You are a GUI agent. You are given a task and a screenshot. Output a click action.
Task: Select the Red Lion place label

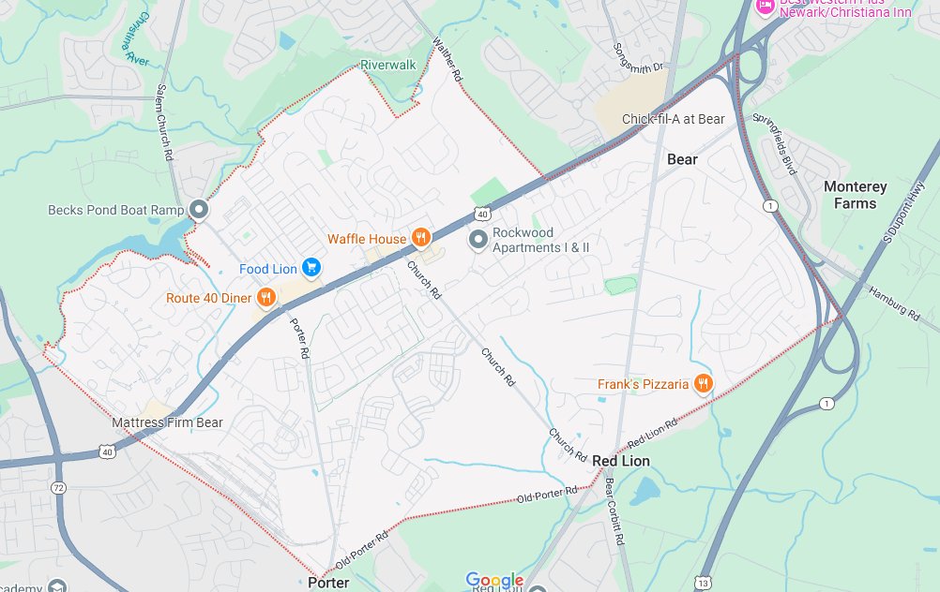(620, 461)
